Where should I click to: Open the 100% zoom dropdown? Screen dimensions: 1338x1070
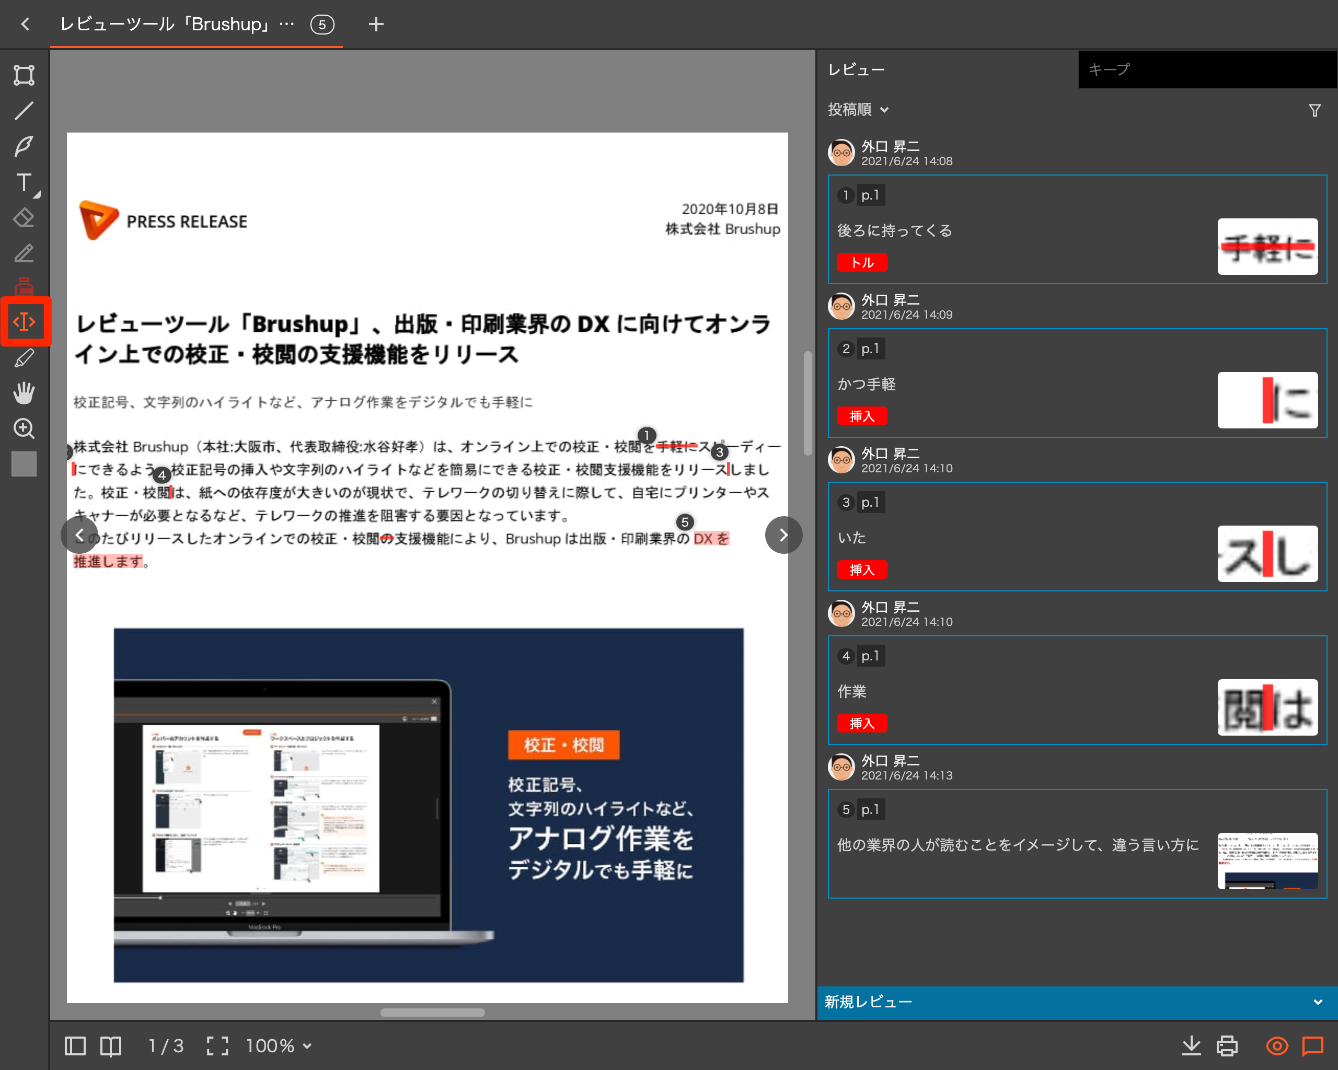pos(279,1046)
